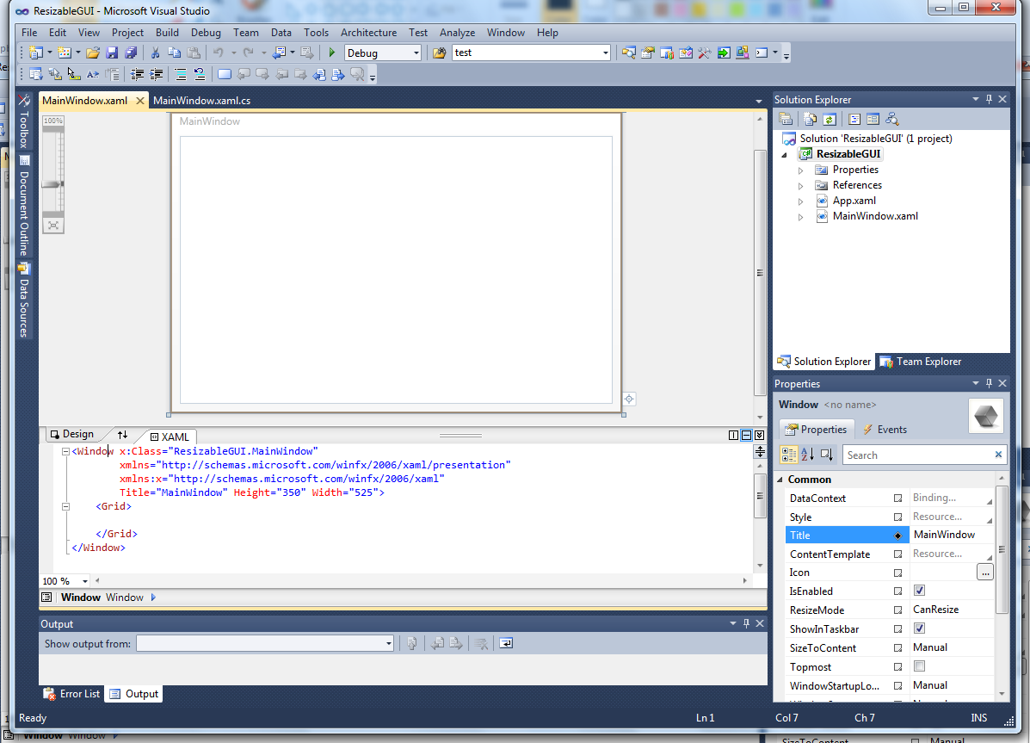
Task: Sort properties by category icon
Action: pos(789,455)
